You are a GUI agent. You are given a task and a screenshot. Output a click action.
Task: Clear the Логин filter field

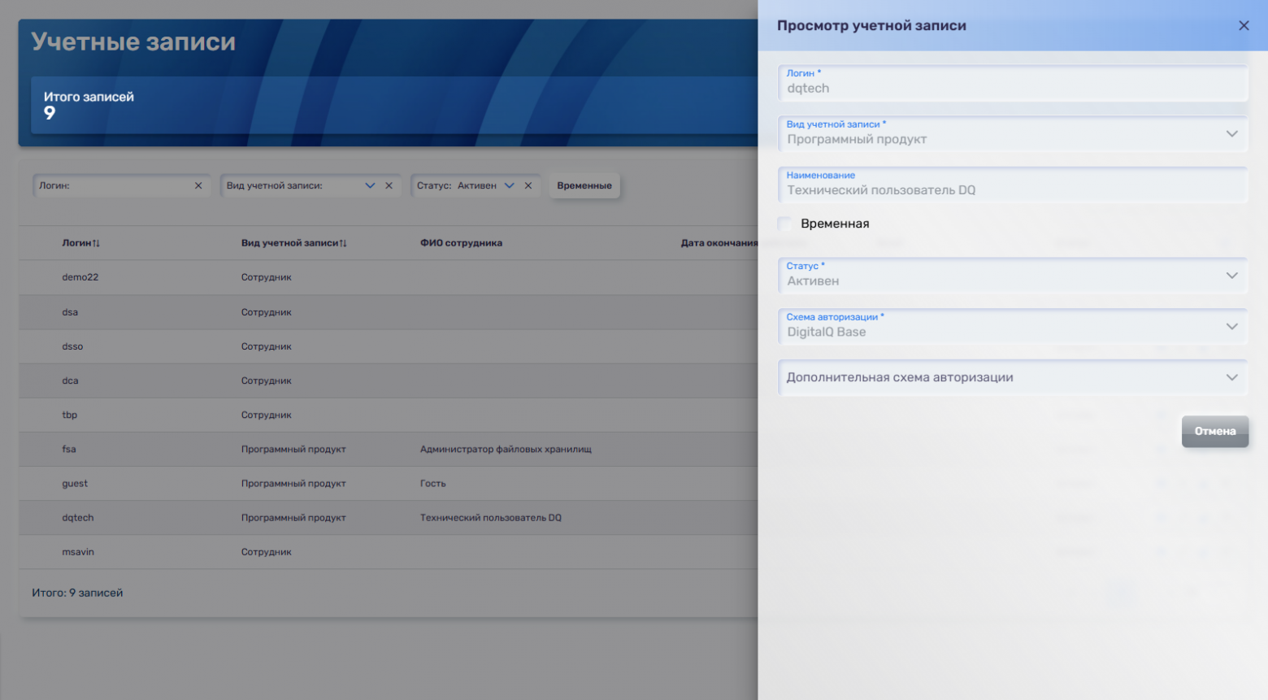pos(198,186)
